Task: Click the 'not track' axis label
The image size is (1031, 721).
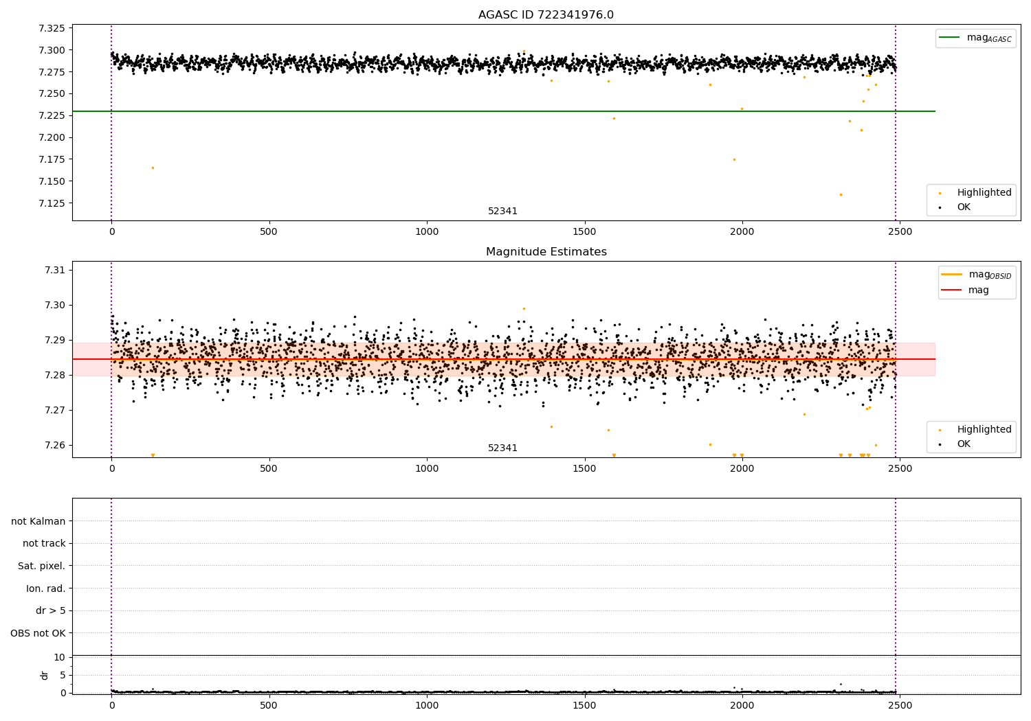Action: 44,544
